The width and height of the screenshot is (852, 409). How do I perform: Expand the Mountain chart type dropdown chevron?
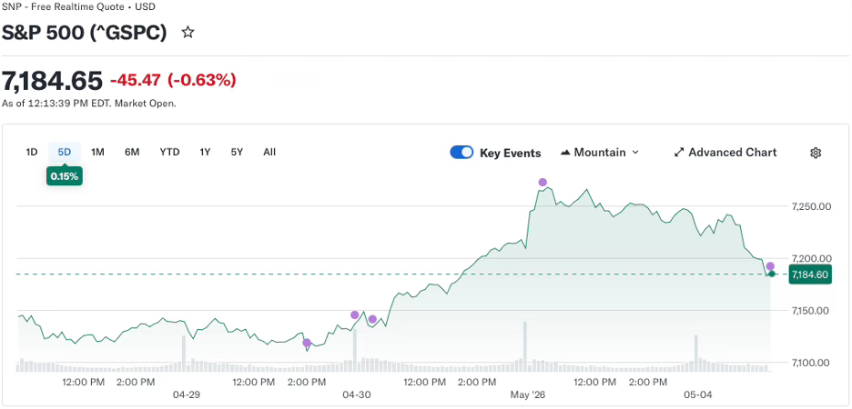coord(635,153)
